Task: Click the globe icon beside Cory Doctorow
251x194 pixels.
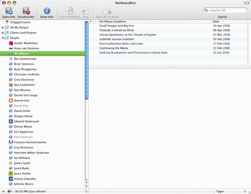Action: pyautogui.click(x=11, y=79)
